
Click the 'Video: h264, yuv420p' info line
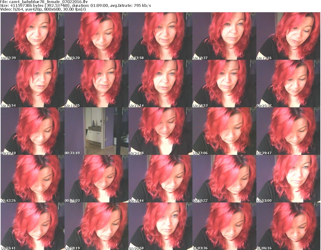[43, 9]
